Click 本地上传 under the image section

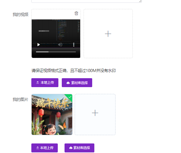coord(45,148)
